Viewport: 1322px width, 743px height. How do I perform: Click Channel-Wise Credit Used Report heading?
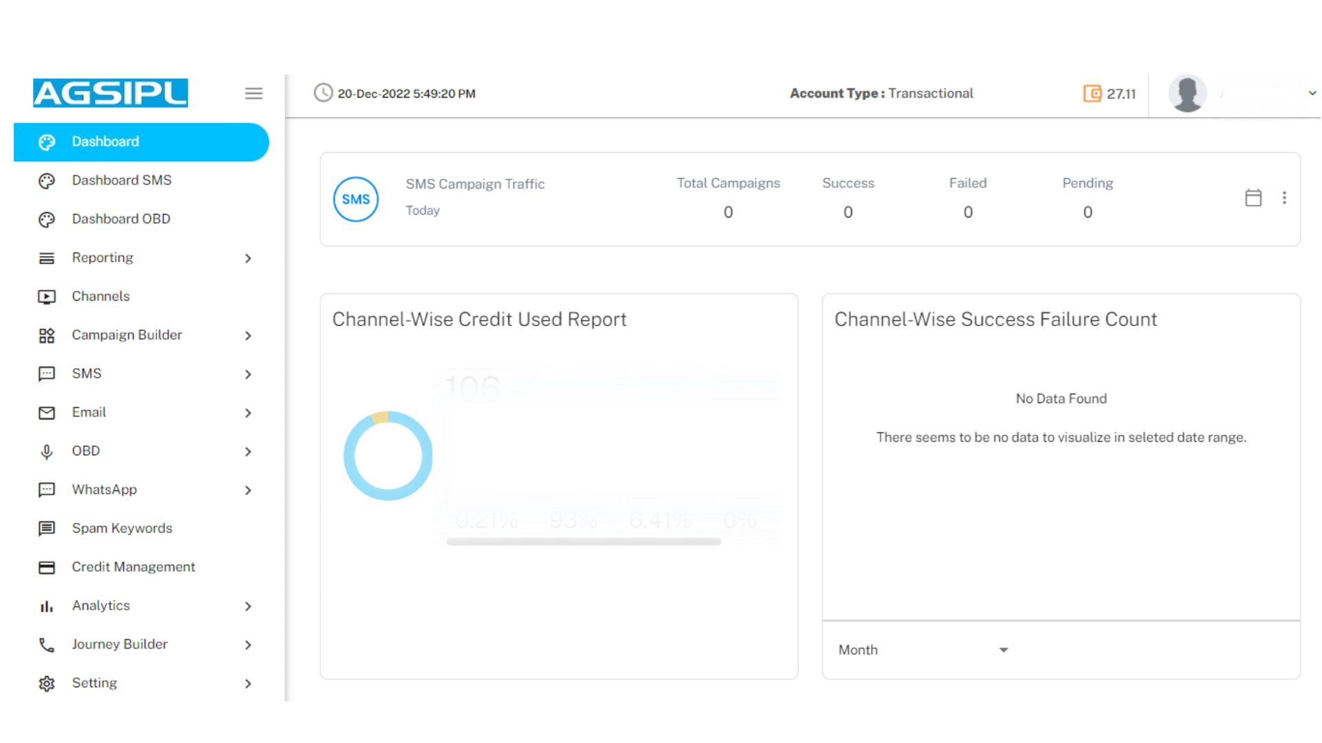point(479,319)
